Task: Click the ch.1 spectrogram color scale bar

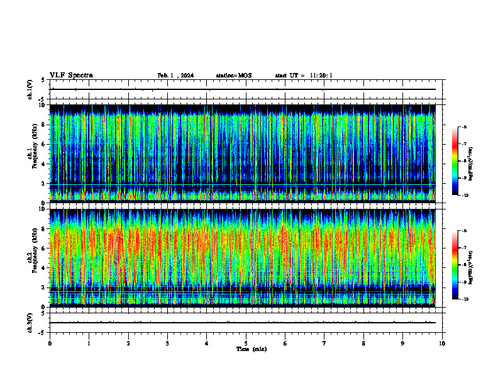Action: click(x=455, y=161)
